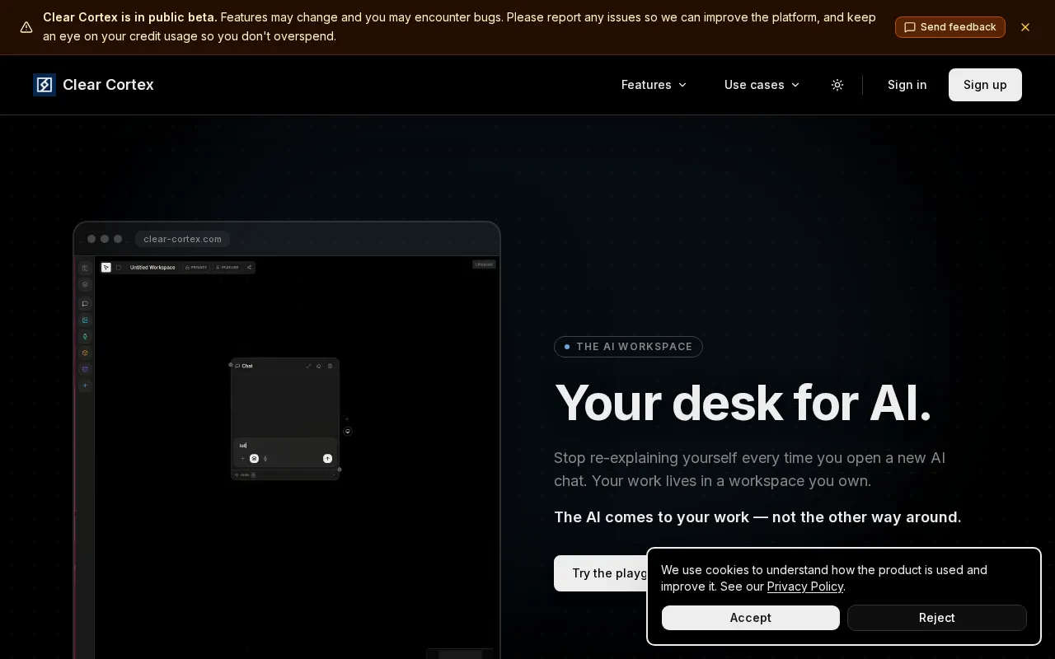Click the 'Your desk for AI.' headline
Image resolution: width=1055 pixels, height=659 pixels.
click(743, 403)
